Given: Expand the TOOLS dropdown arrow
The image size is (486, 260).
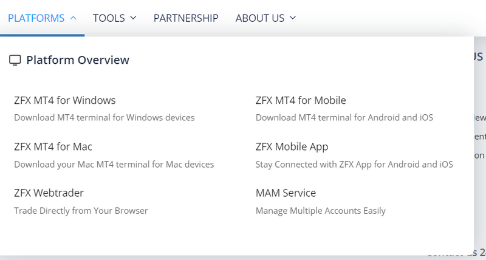Looking at the screenshot, I should (133, 18).
